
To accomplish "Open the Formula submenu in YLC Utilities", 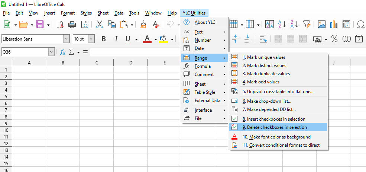I will pyautogui.click(x=203, y=66).
